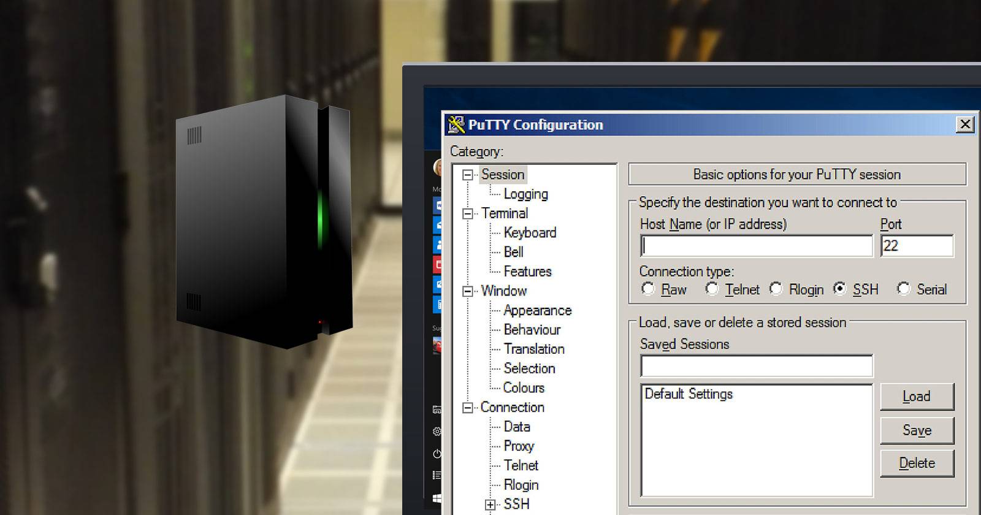The width and height of the screenshot is (981, 515).
Task: Click the PuTTY icon in the title bar
Action: pos(456,124)
